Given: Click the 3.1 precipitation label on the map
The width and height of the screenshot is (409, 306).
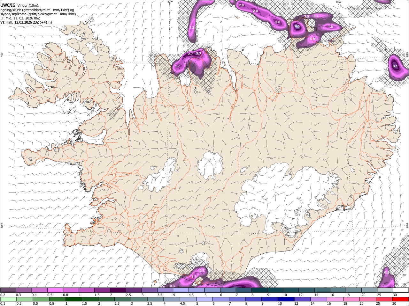Looking at the screenshot, I should pyautogui.click(x=395, y=66).
